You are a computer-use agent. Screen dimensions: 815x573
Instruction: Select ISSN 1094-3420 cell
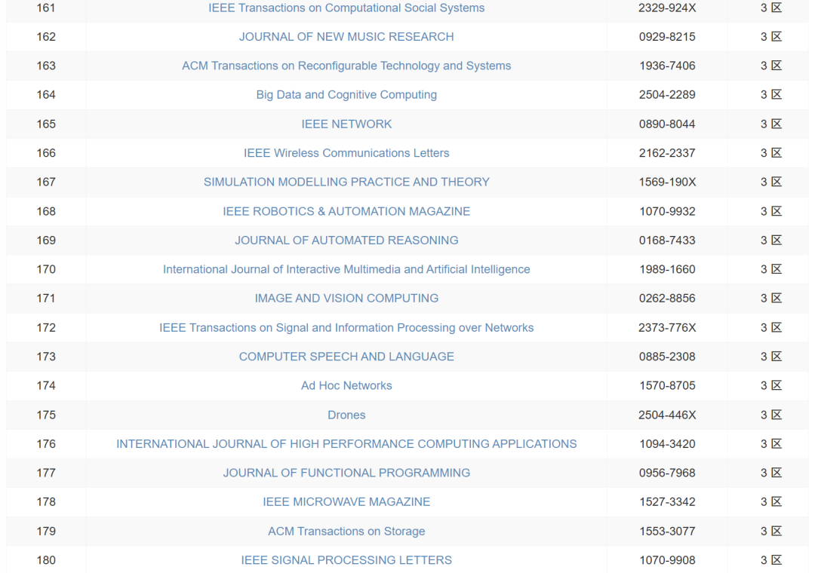(667, 444)
